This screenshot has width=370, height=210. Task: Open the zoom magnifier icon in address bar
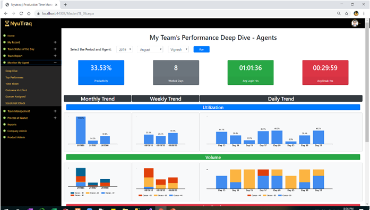339,14
